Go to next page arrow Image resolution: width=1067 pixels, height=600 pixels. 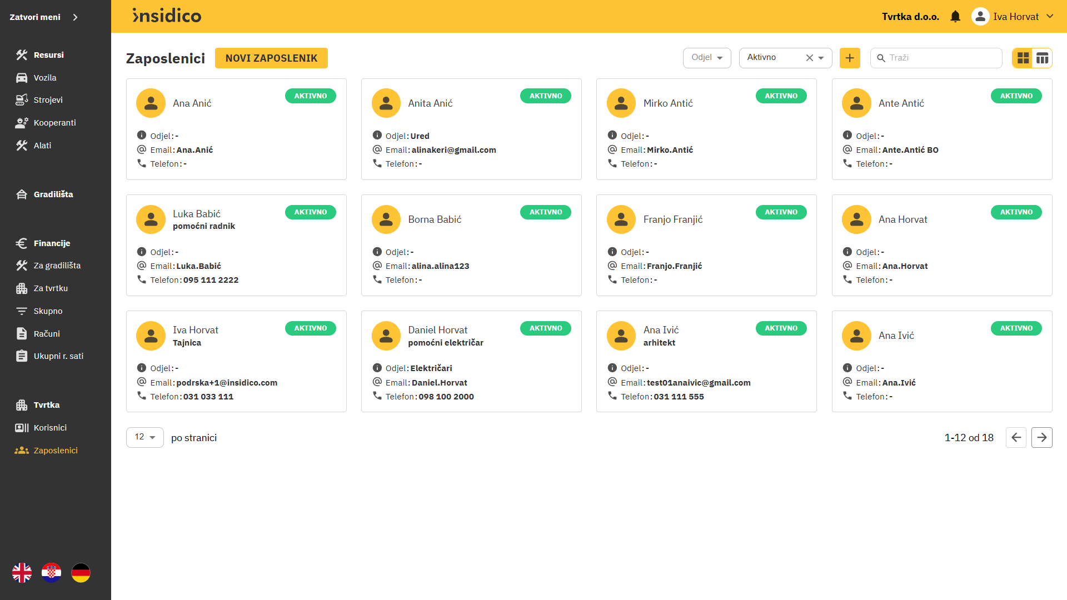click(1041, 437)
